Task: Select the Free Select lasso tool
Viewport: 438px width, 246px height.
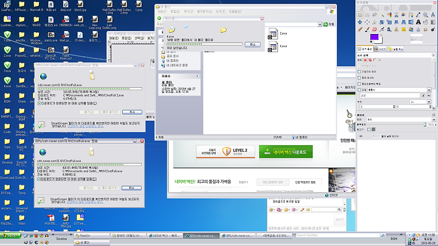Action: point(375,15)
